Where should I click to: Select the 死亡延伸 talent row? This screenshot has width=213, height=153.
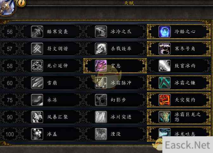(x=52, y=66)
